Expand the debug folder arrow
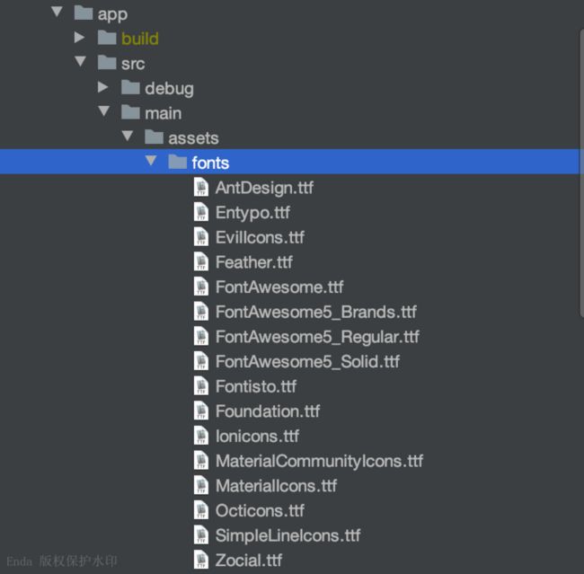Image resolution: width=584 pixels, height=574 pixels. (x=102, y=87)
